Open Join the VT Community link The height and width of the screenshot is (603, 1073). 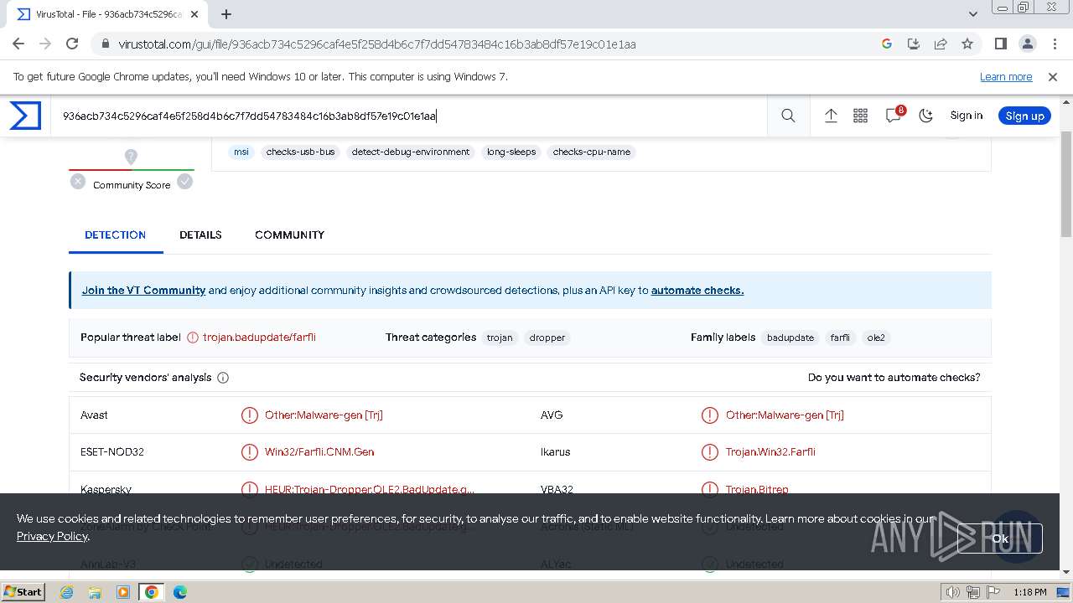(143, 290)
